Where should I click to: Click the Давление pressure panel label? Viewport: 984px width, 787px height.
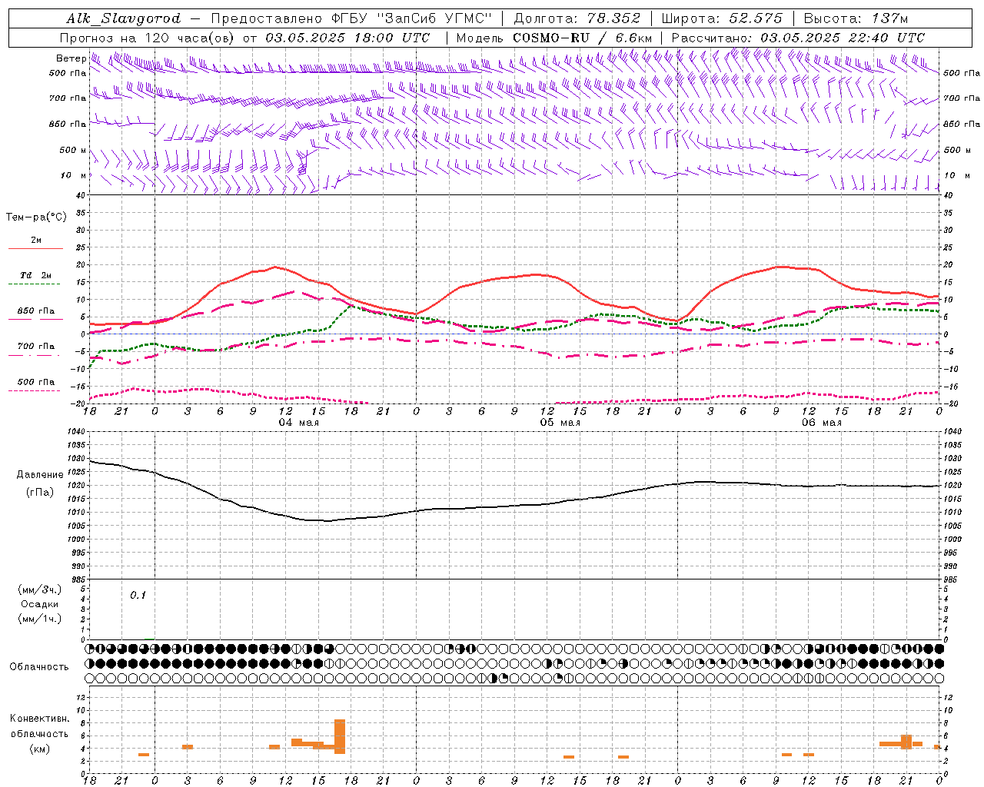coord(40,475)
